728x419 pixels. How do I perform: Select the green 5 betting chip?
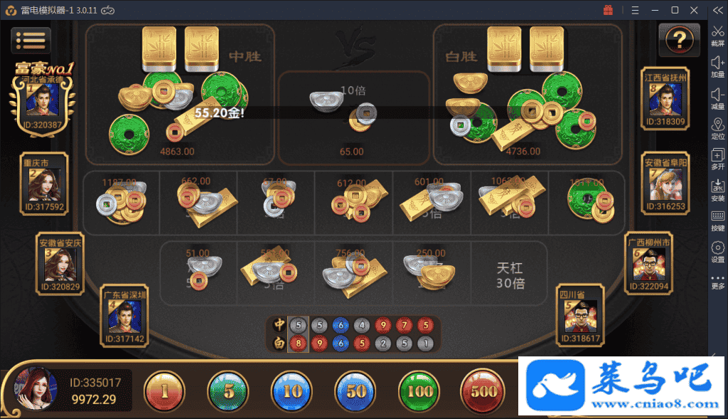tap(228, 391)
